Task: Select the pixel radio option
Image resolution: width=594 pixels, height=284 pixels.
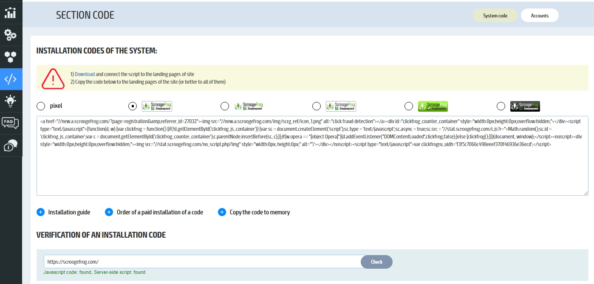Action: tap(41, 106)
